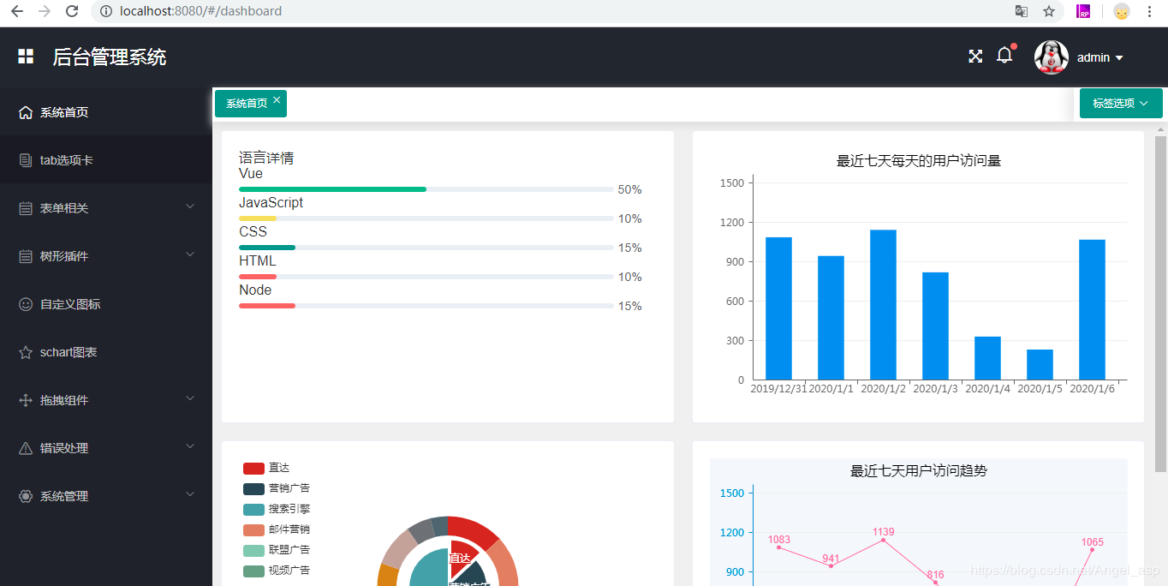Click the 2020/1/6 bar in the chart
This screenshot has width=1168, height=586.
point(1092,309)
